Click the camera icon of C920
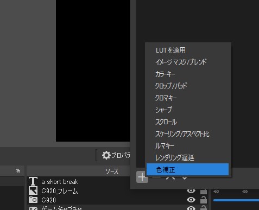The height and width of the screenshot is (210, 259). 33,200
